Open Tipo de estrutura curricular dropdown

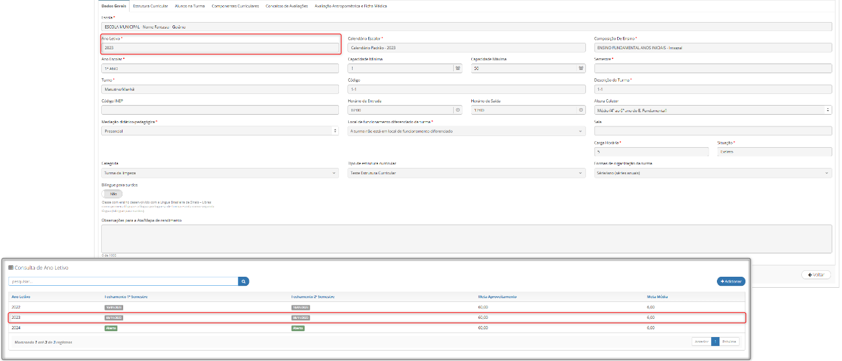467,173
